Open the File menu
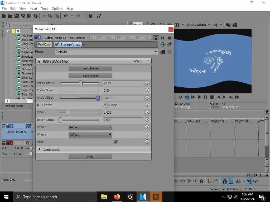 (x=4, y=9)
